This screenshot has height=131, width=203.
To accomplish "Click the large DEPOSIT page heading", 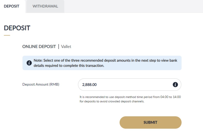I will coord(17,28).
